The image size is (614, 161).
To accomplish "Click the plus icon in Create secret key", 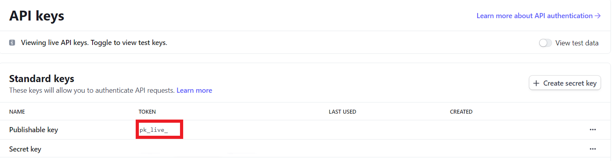I will coord(536,83).
